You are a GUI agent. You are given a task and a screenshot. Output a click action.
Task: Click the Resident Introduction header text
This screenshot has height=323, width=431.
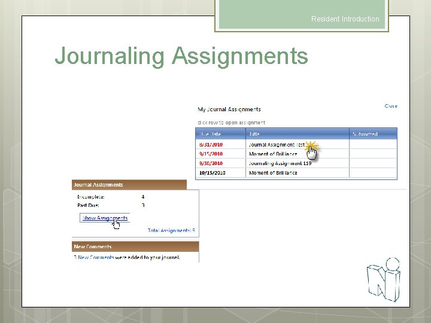pos(345,19)
